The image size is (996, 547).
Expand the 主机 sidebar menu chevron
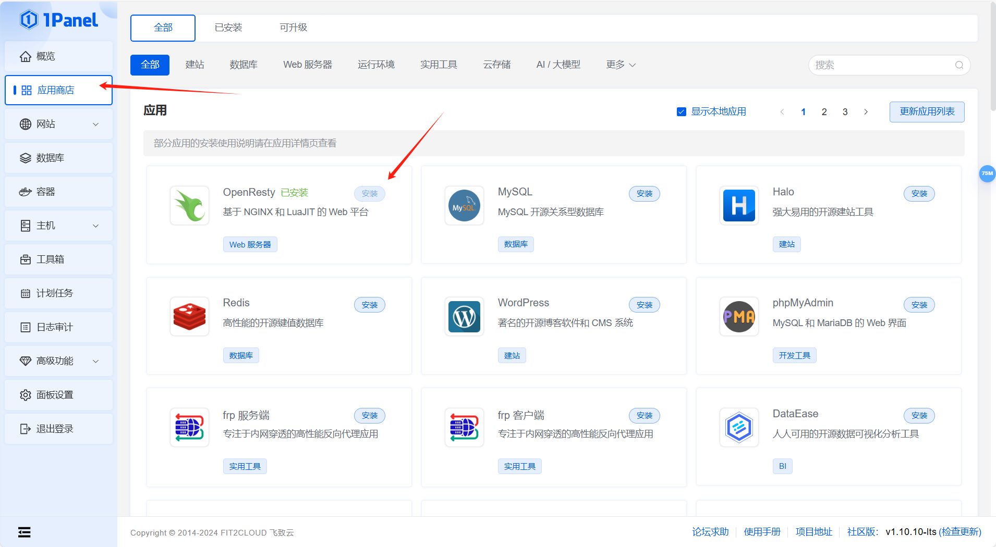95,226
